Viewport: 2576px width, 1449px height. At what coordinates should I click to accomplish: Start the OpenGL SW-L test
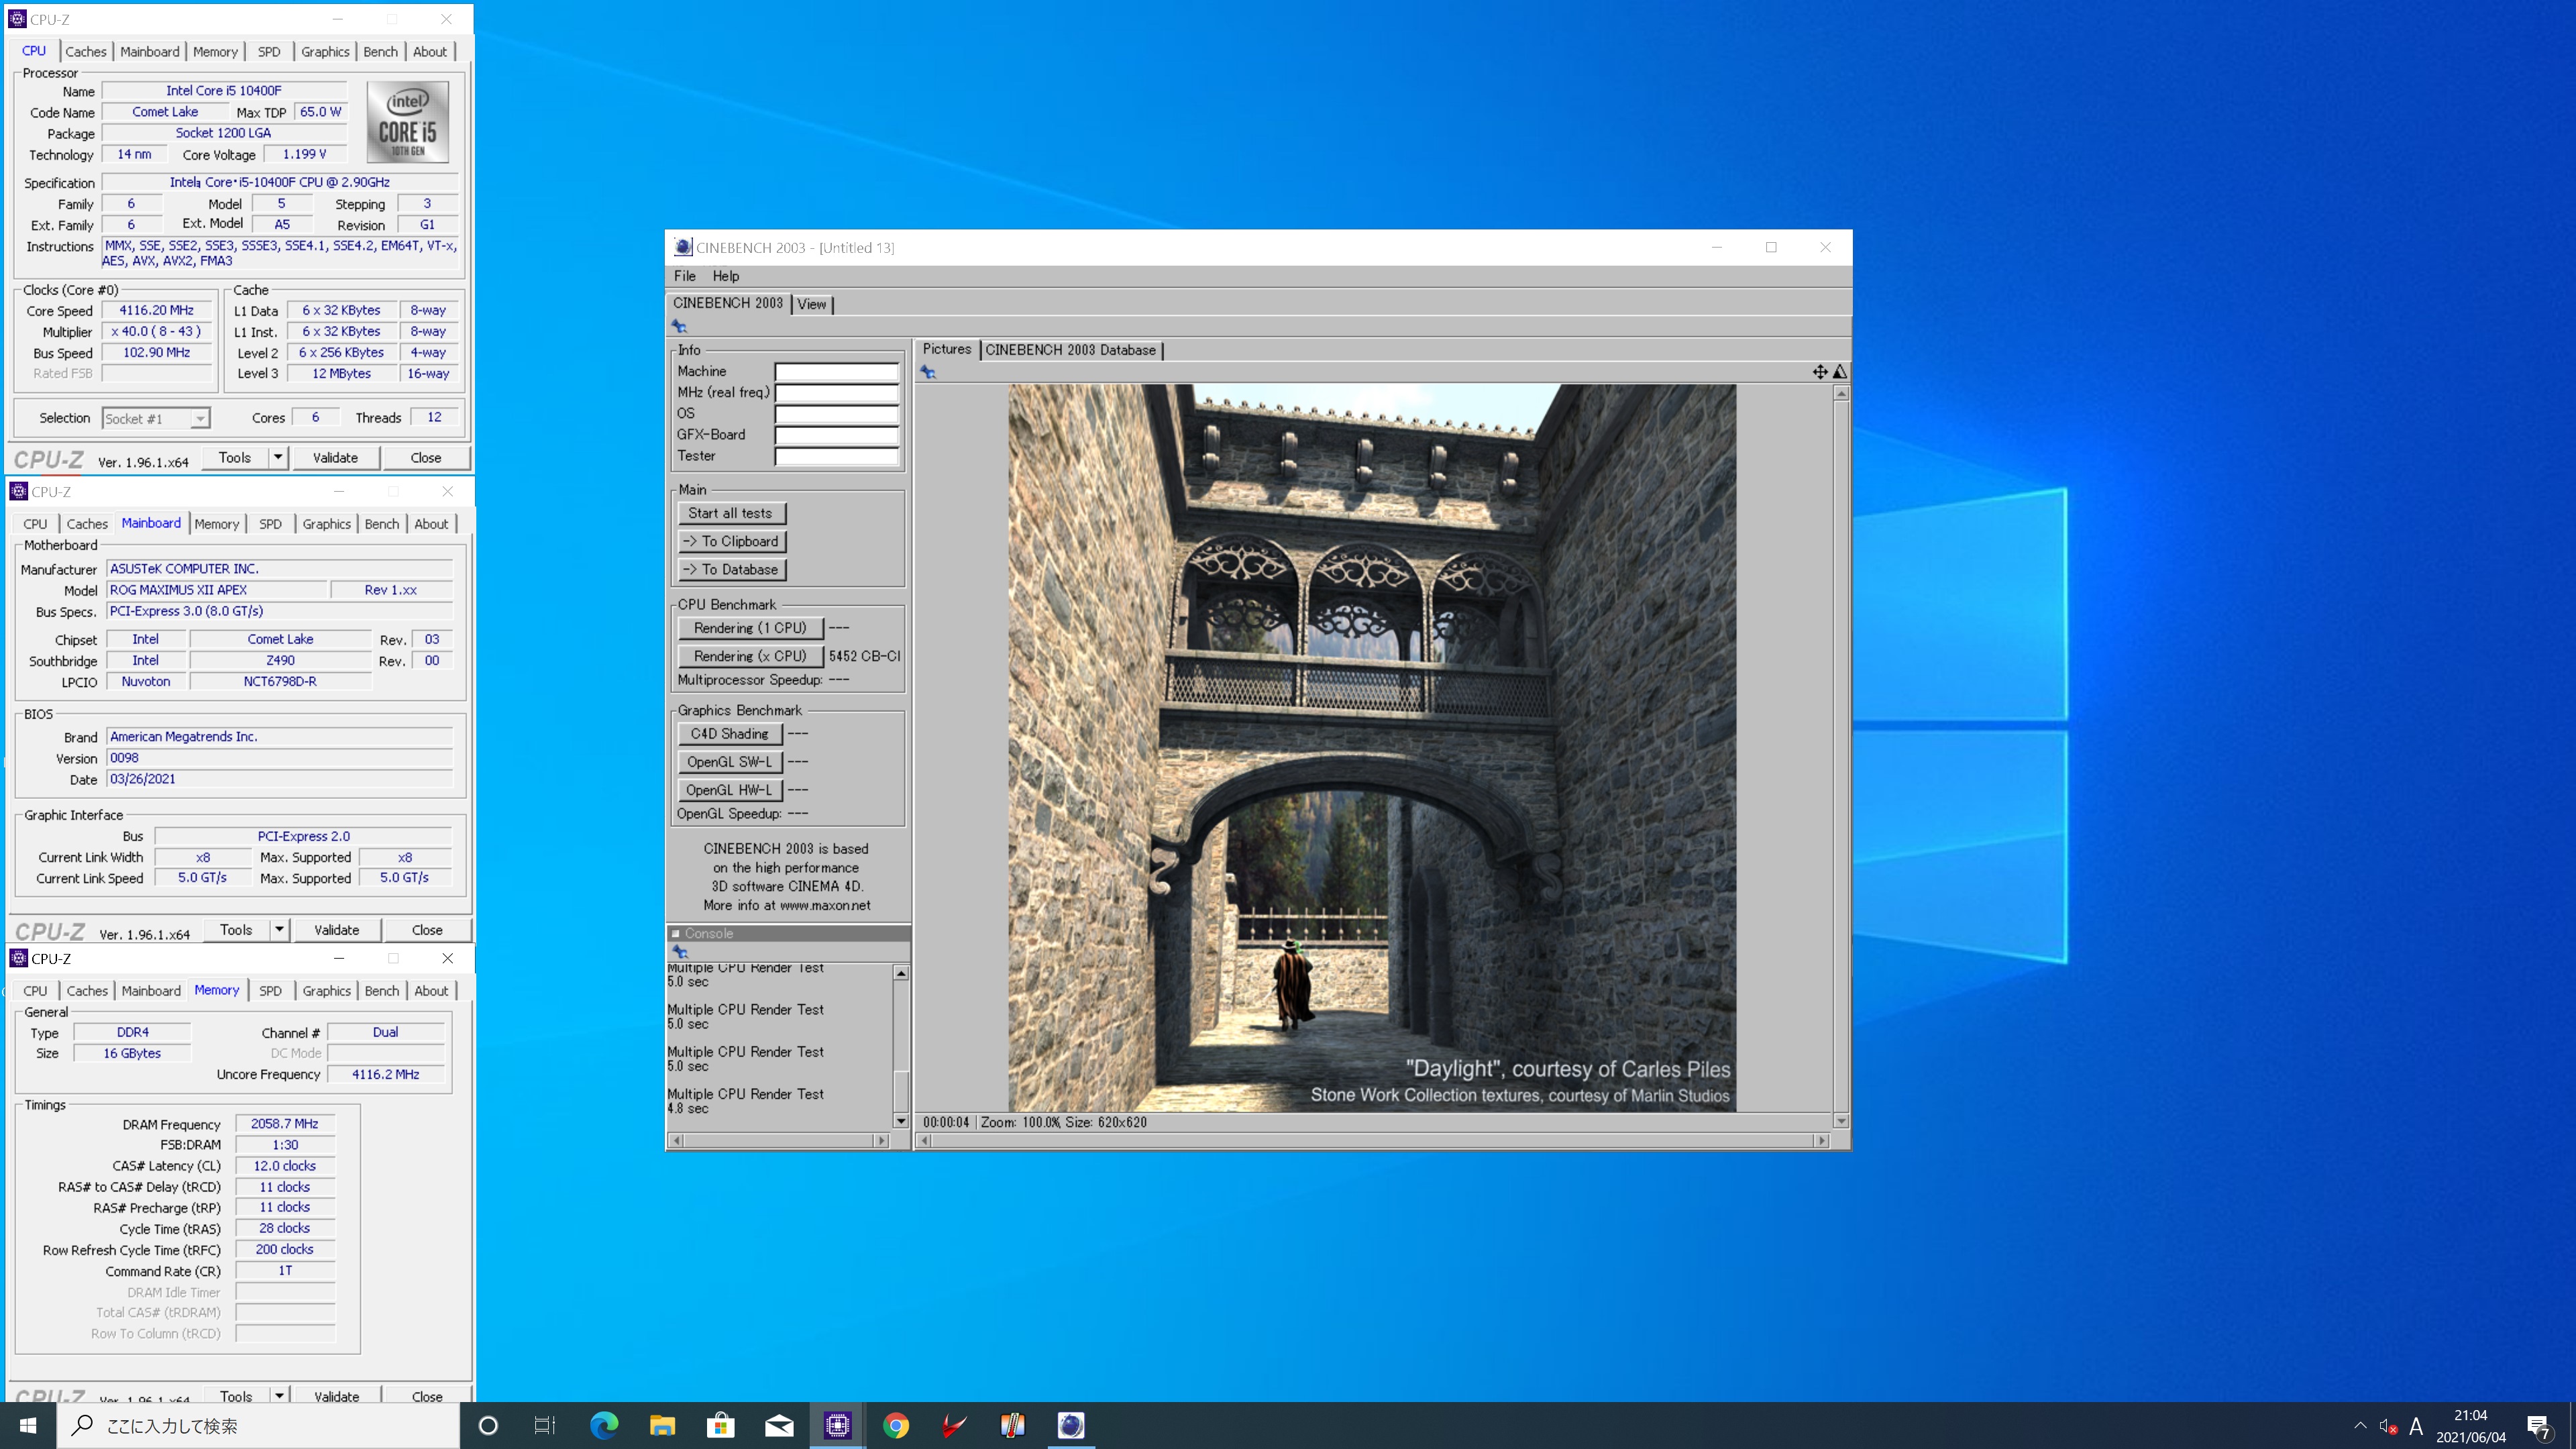730,762
